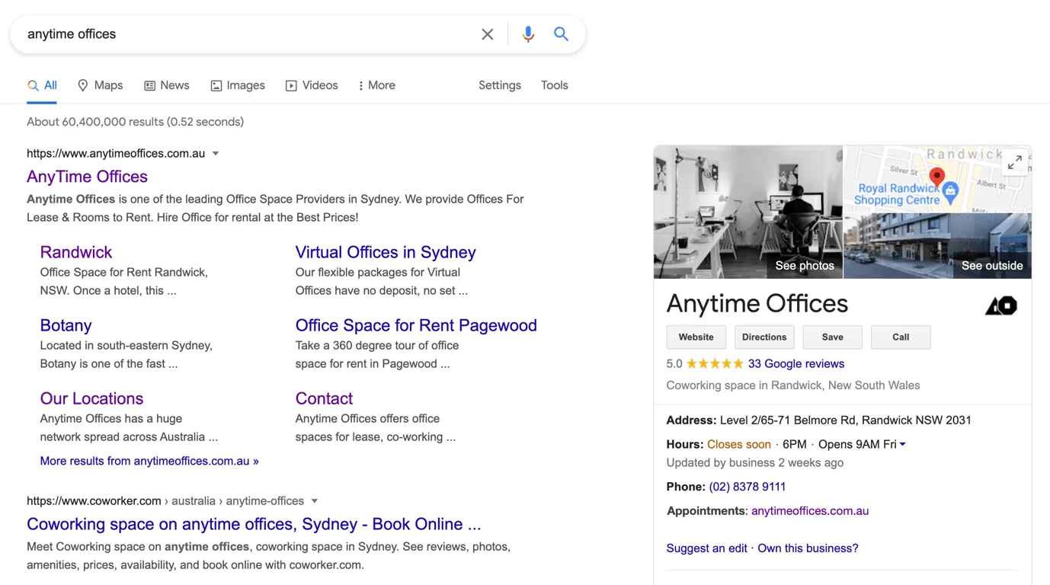The height and width of the screenshot is (585, 1050).
Task: Open the 33 Google reviews link
Action: click(796, 364)
